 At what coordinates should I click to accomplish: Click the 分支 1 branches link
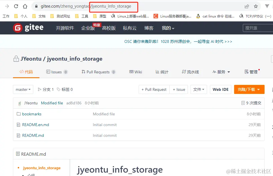point(46,89)
